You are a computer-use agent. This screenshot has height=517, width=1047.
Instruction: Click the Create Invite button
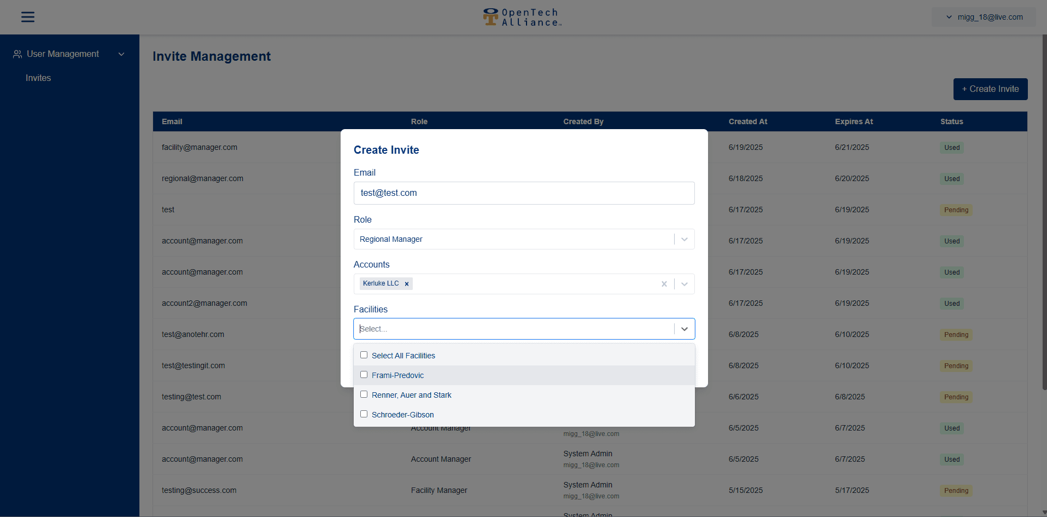[990, 89]
